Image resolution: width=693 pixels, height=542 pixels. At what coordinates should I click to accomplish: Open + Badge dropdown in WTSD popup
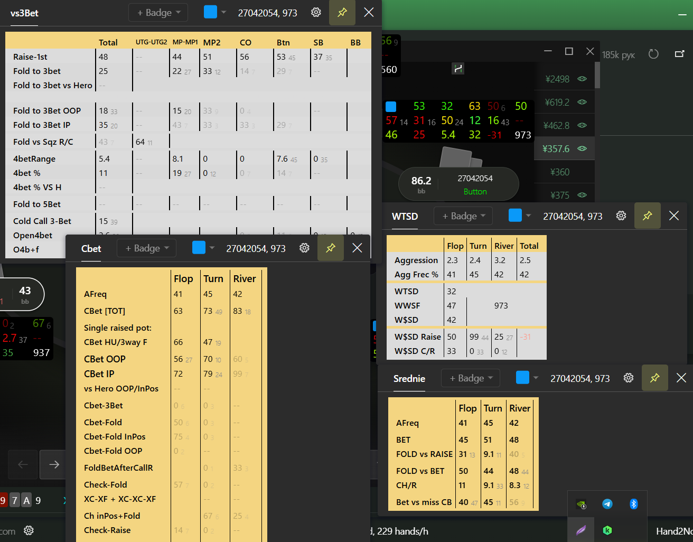point(464,216)
